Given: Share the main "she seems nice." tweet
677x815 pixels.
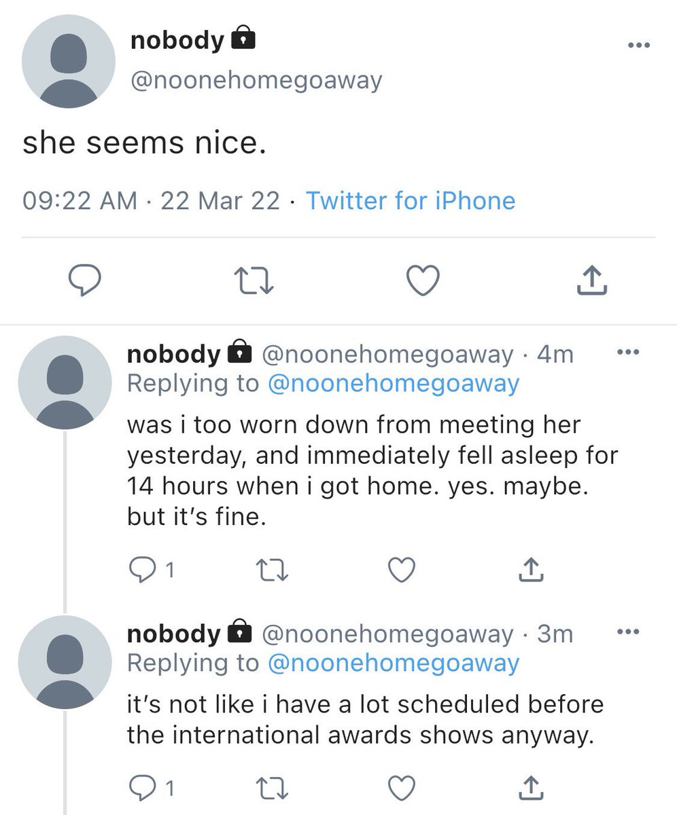Looking at the screenshot, I should (x=591, y=280).
